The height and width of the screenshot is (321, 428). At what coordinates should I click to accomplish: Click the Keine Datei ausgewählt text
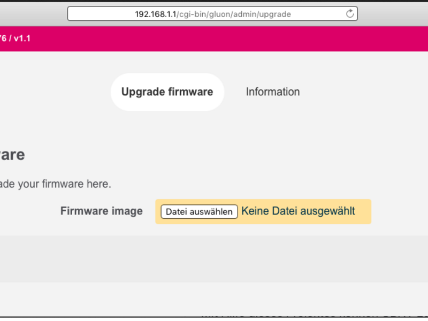click(x=298, y=211)
